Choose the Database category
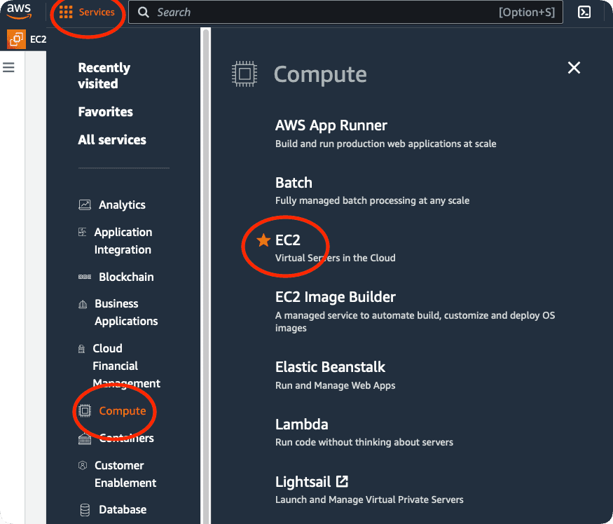 122,509
